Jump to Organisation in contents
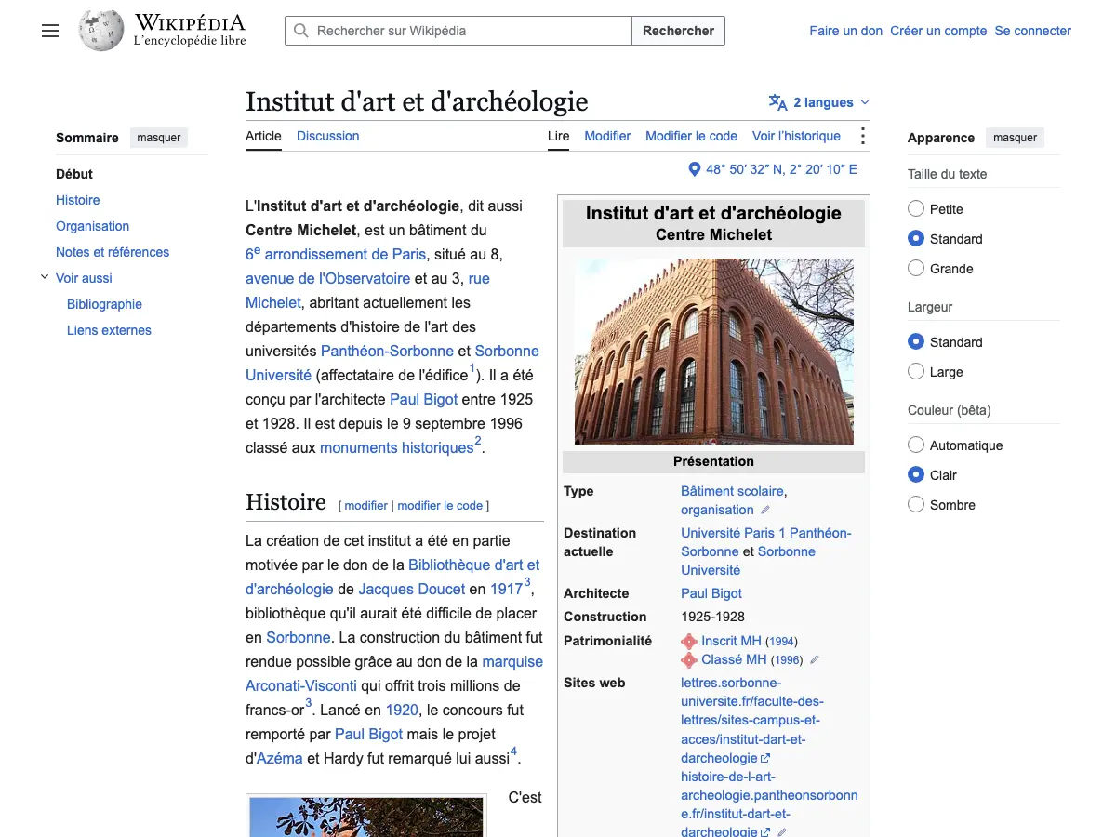1116x837 pixels. (92, 226)
